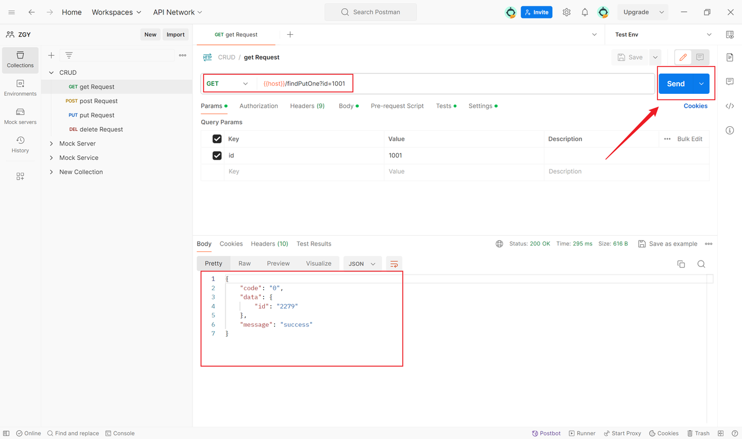This screenshot has width=742, height=439.
Task: Open a new request tab with plus
Action: (290, 35)
